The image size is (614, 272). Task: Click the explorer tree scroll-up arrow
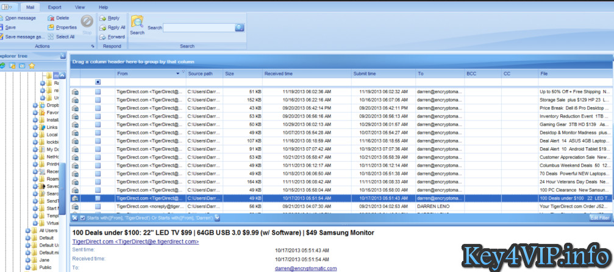(x=63, y=75)
